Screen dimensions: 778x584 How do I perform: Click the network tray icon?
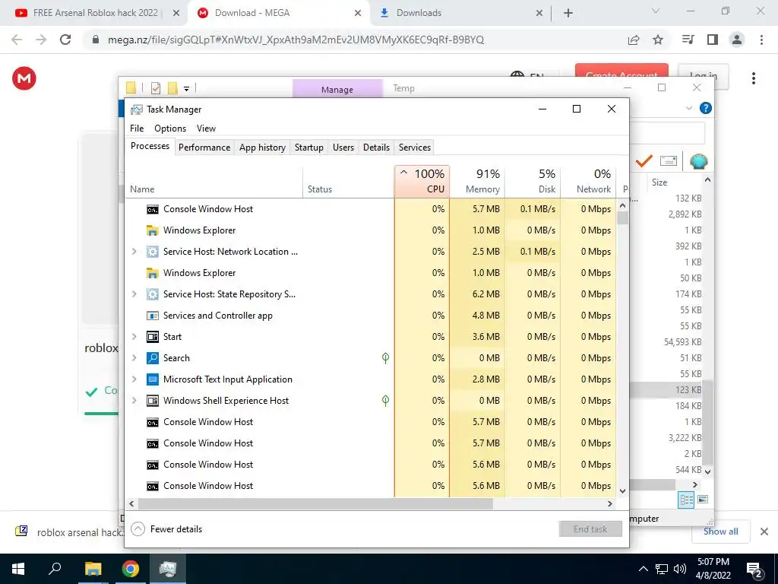(x=662, y=569)
